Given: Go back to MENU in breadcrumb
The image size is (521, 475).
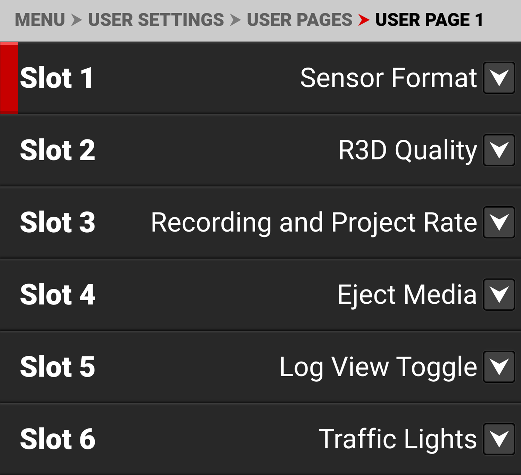Looking at the screenshot, I should pyautogui.click(x=40, y=20).
